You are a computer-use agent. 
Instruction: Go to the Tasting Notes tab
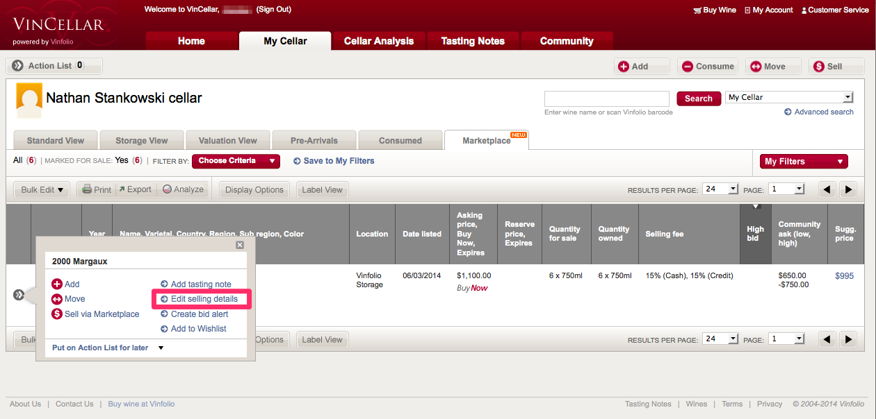(x=473, y=41)
